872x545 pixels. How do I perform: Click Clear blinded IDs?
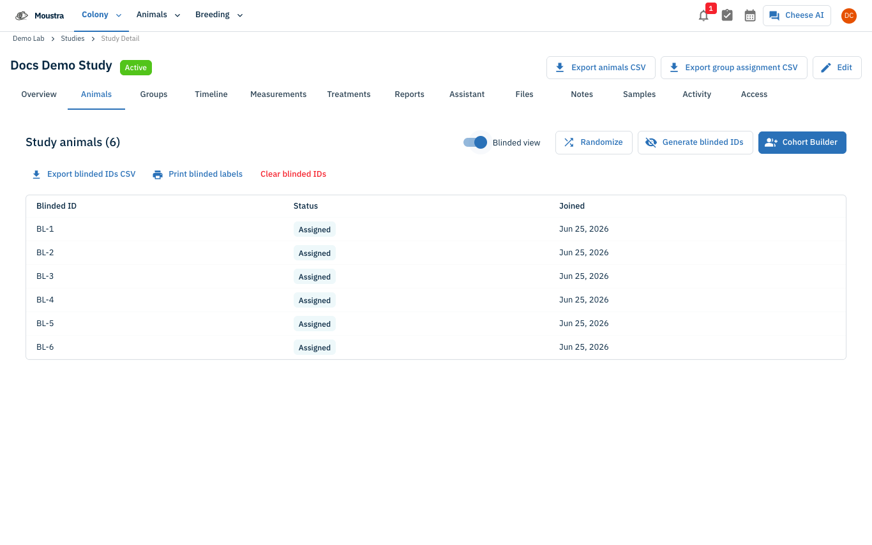click(x=293, y=174)
